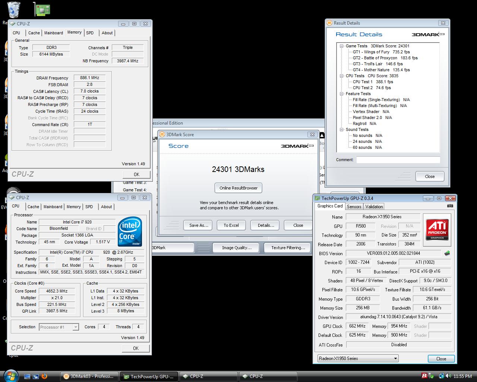Switch to SPD tab in Memory CPU-Z window
477x382 pixels.
pyautogui.click(x=90, y=33)
